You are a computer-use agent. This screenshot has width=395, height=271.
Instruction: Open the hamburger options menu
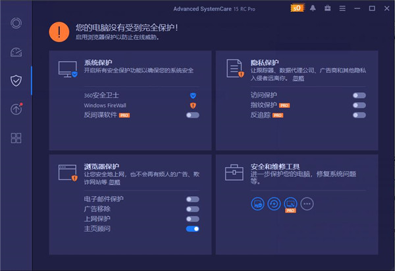pos(342,9)
